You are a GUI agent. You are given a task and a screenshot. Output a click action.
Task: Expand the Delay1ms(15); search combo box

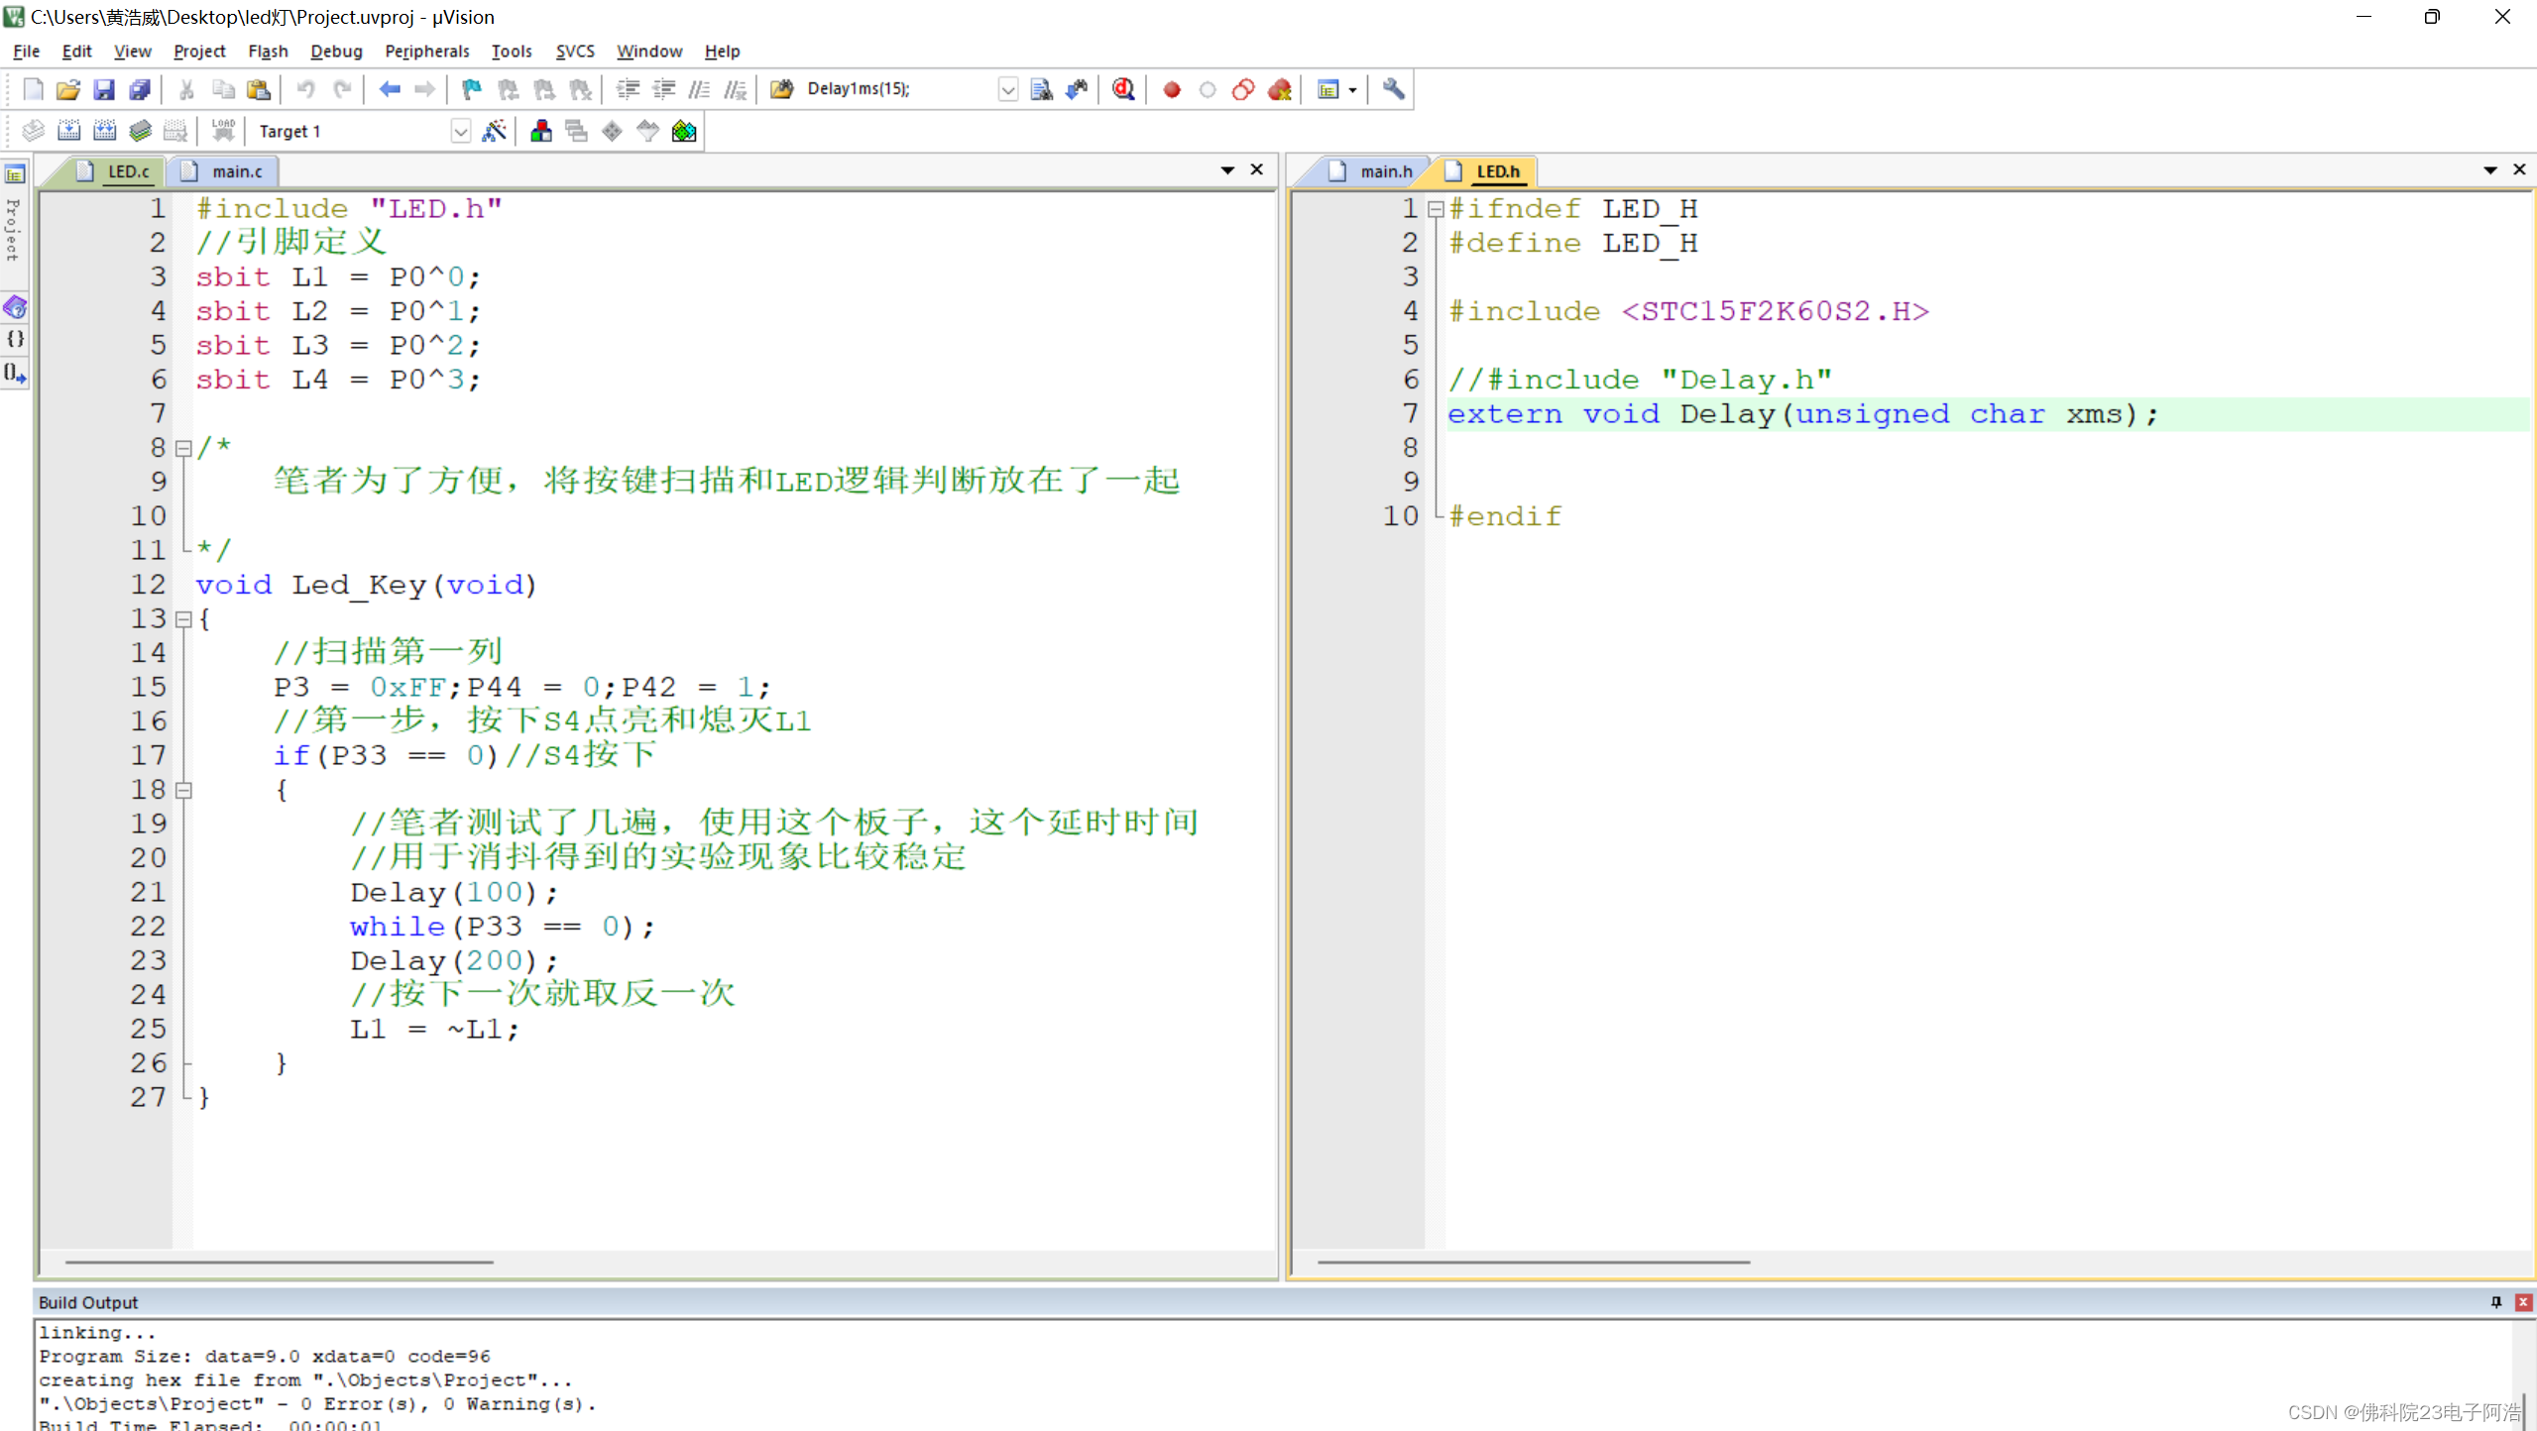1007,89
